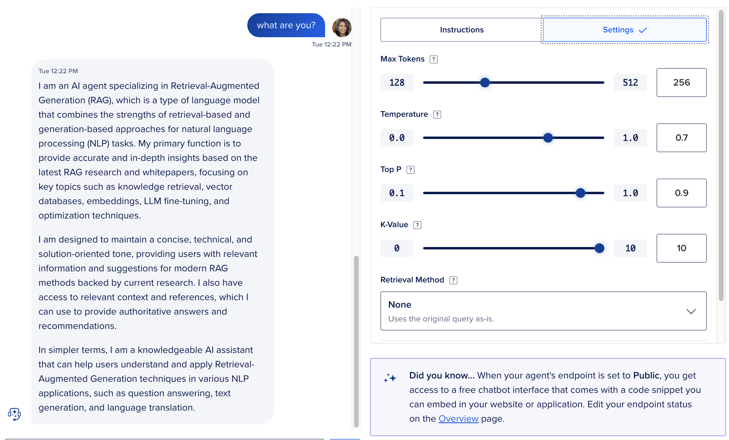
Task: Click the chat panel vertical scrollbar
Action: coord(356,341)
